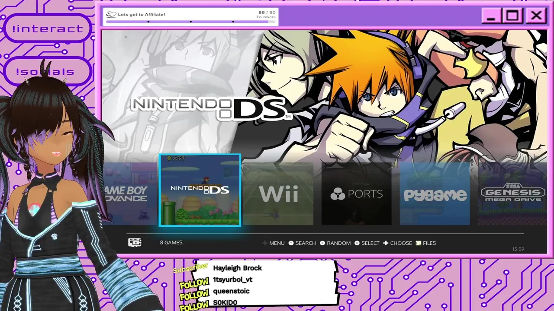Click follower name 1tsyurboi_vt
Viewport: 554px width, 311px height.
click(x=233, y=279)
